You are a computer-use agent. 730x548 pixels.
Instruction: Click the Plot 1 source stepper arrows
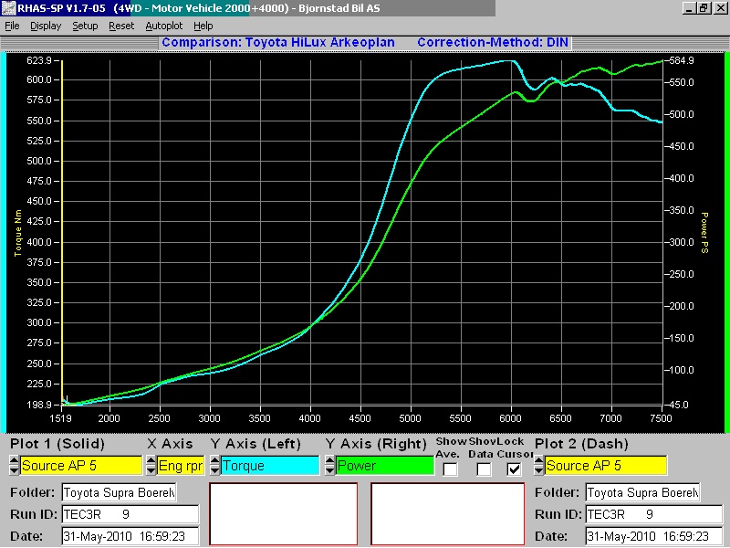tap(14, 466)
